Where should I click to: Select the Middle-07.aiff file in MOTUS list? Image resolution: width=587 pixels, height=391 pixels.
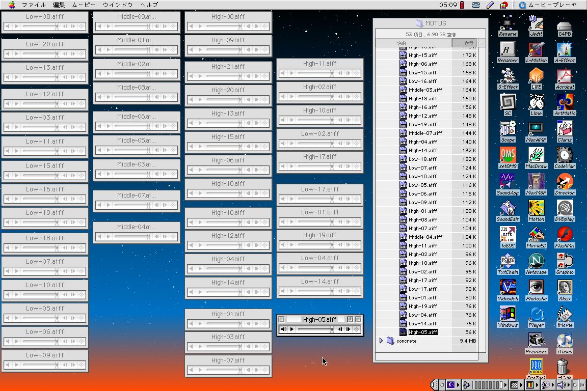425,133
